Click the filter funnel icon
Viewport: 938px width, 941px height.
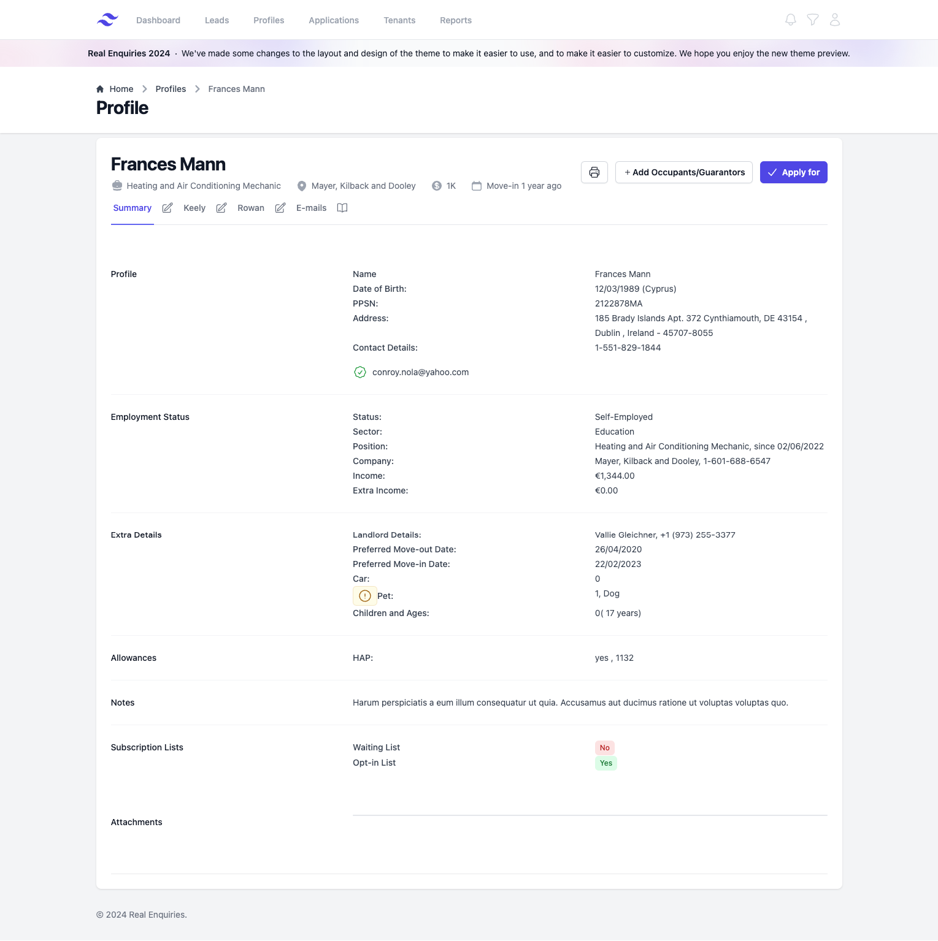813,20
